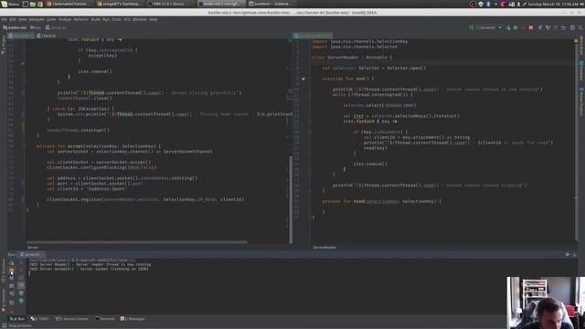Click the Server.kt breadcrumb in navigation bar
Image resolution: width=585 pixels, height=329 pixels.
pyautogui.click(x=56, y=27)
